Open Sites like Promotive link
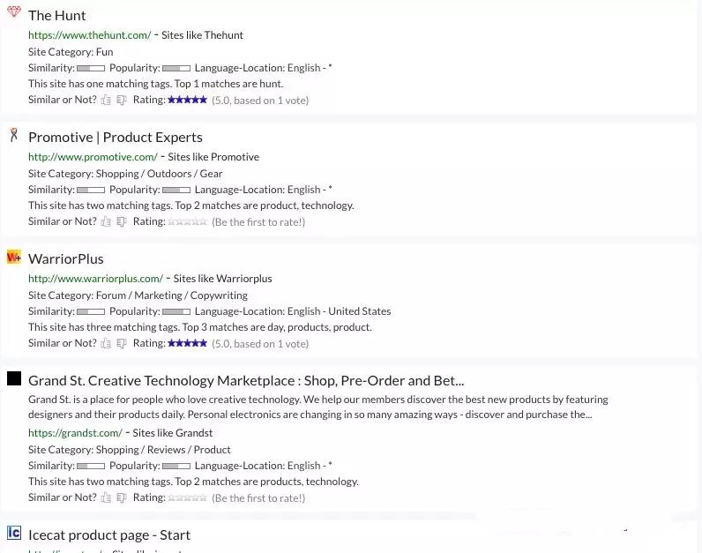The image size is (702, 553). click(x=213, y=157)
